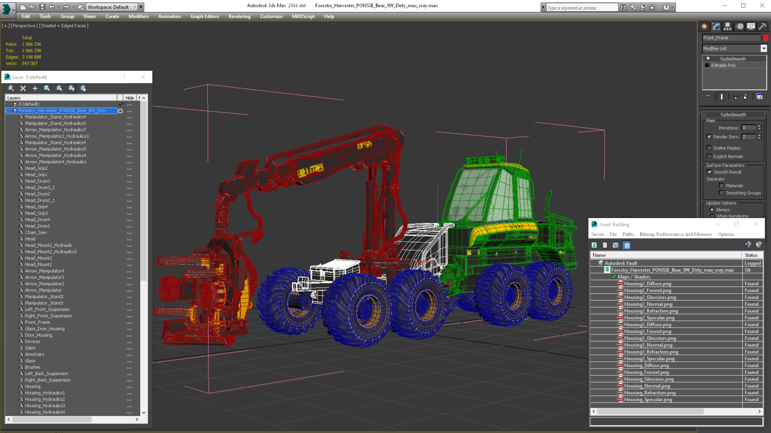This screenshot has height=433, width=771.
Task: Select the Chain_Saw object in layer list
Action: tap(36, 232)
